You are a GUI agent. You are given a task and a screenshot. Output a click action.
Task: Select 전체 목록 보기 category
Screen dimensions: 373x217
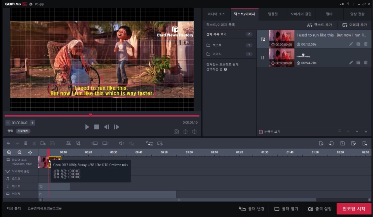tap(229, 34)
